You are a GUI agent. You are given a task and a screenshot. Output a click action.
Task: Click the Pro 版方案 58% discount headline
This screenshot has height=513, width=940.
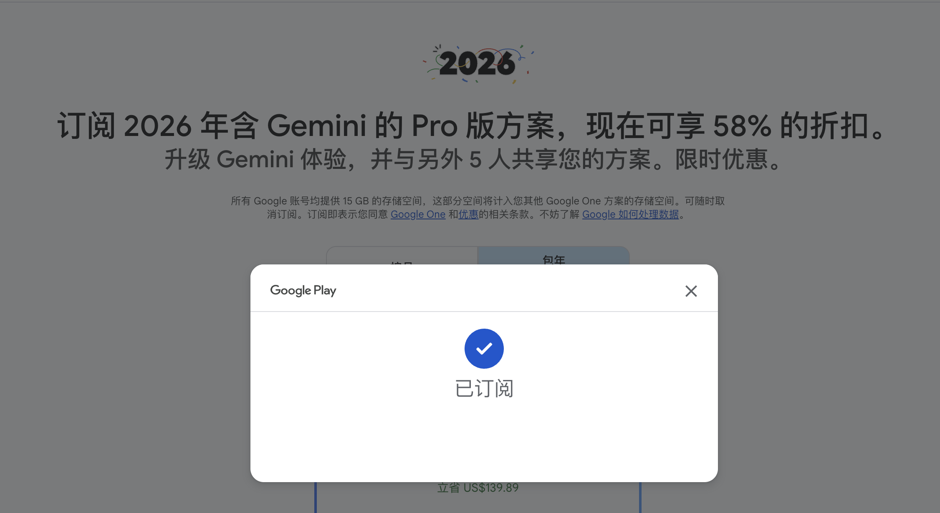point(472,126)
